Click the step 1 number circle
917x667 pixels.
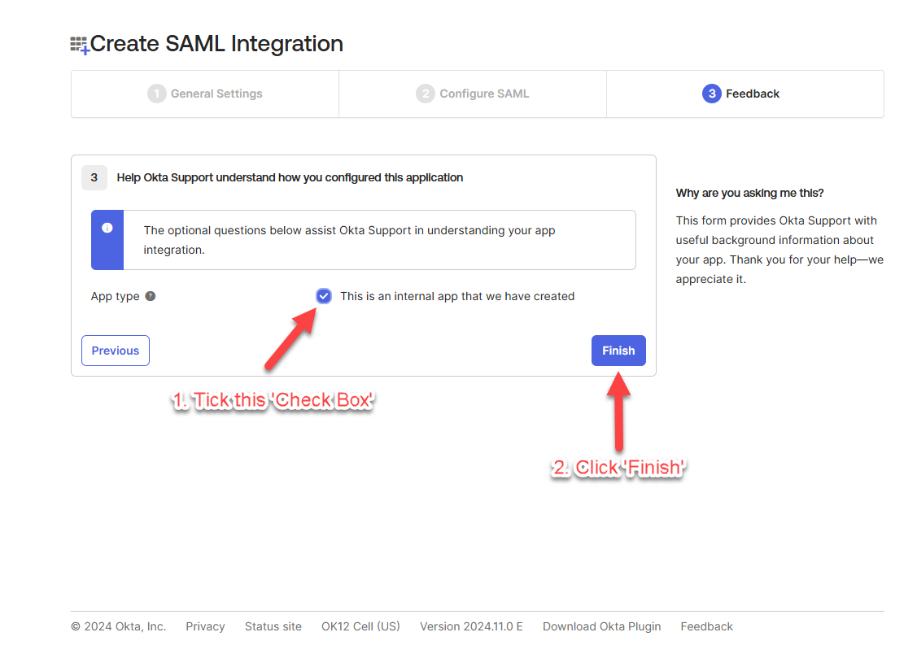[x=156, y=94]
